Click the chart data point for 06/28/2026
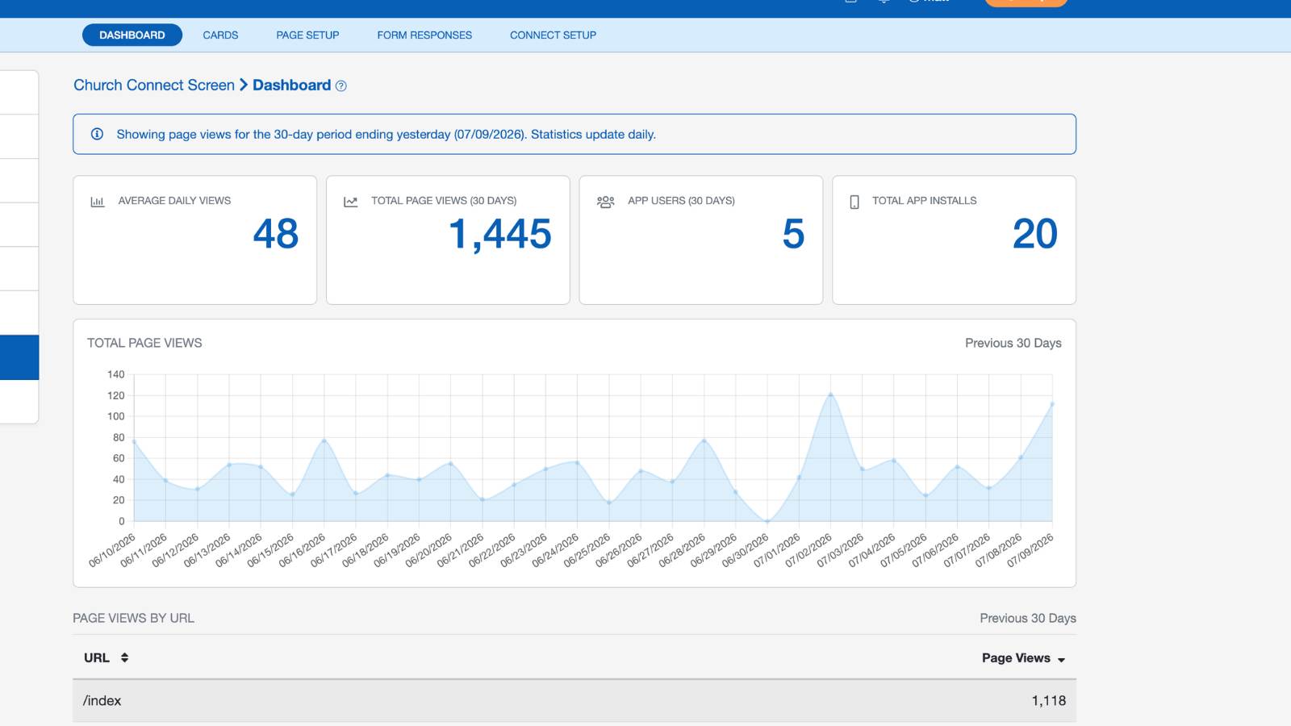 pyautogui.click(x=704, y=440)
